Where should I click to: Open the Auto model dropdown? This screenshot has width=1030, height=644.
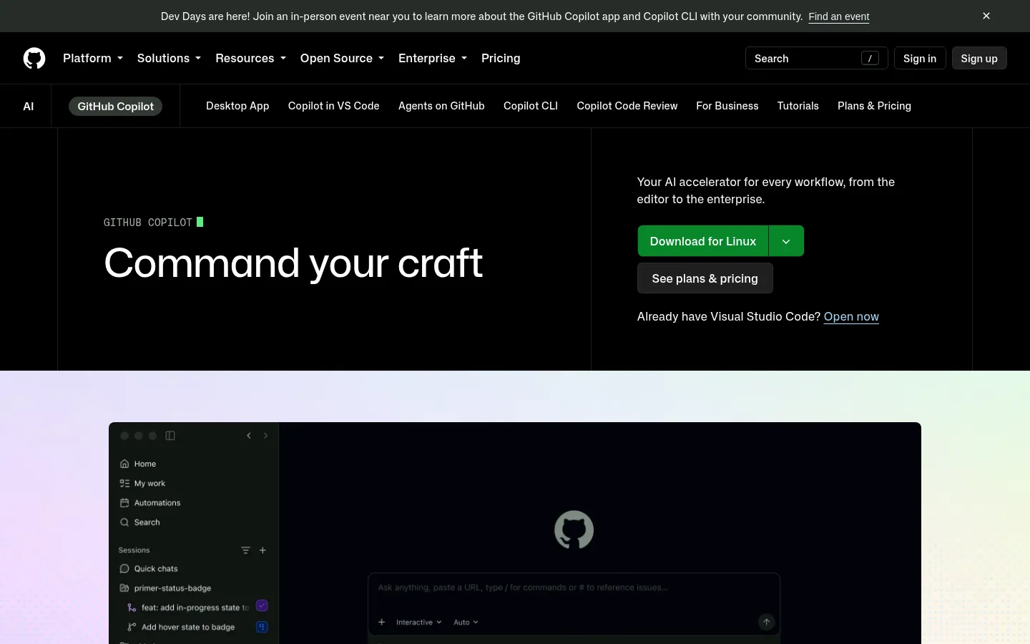pos(466,623)
